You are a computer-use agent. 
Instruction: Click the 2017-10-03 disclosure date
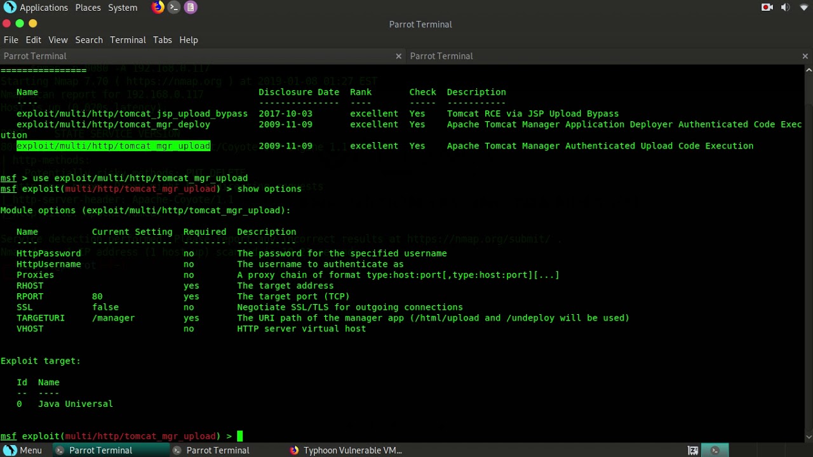(285, 114)
